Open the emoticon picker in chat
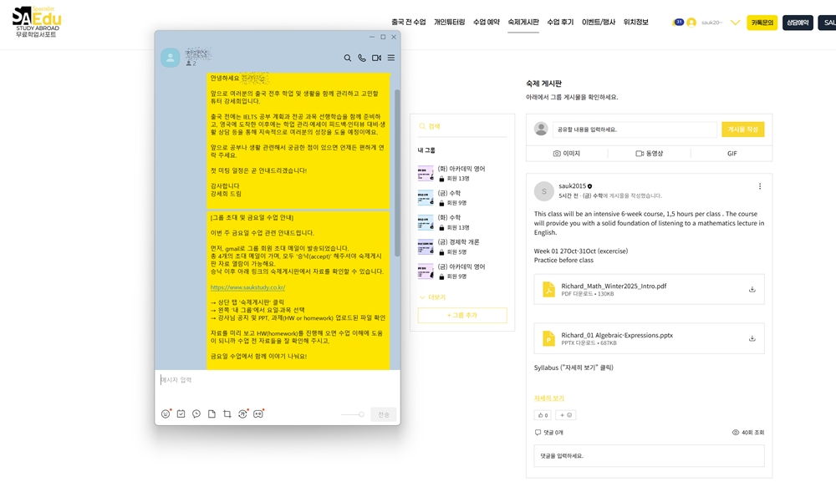The width and height of the screenshot is (836, 482). click(166, 414)
